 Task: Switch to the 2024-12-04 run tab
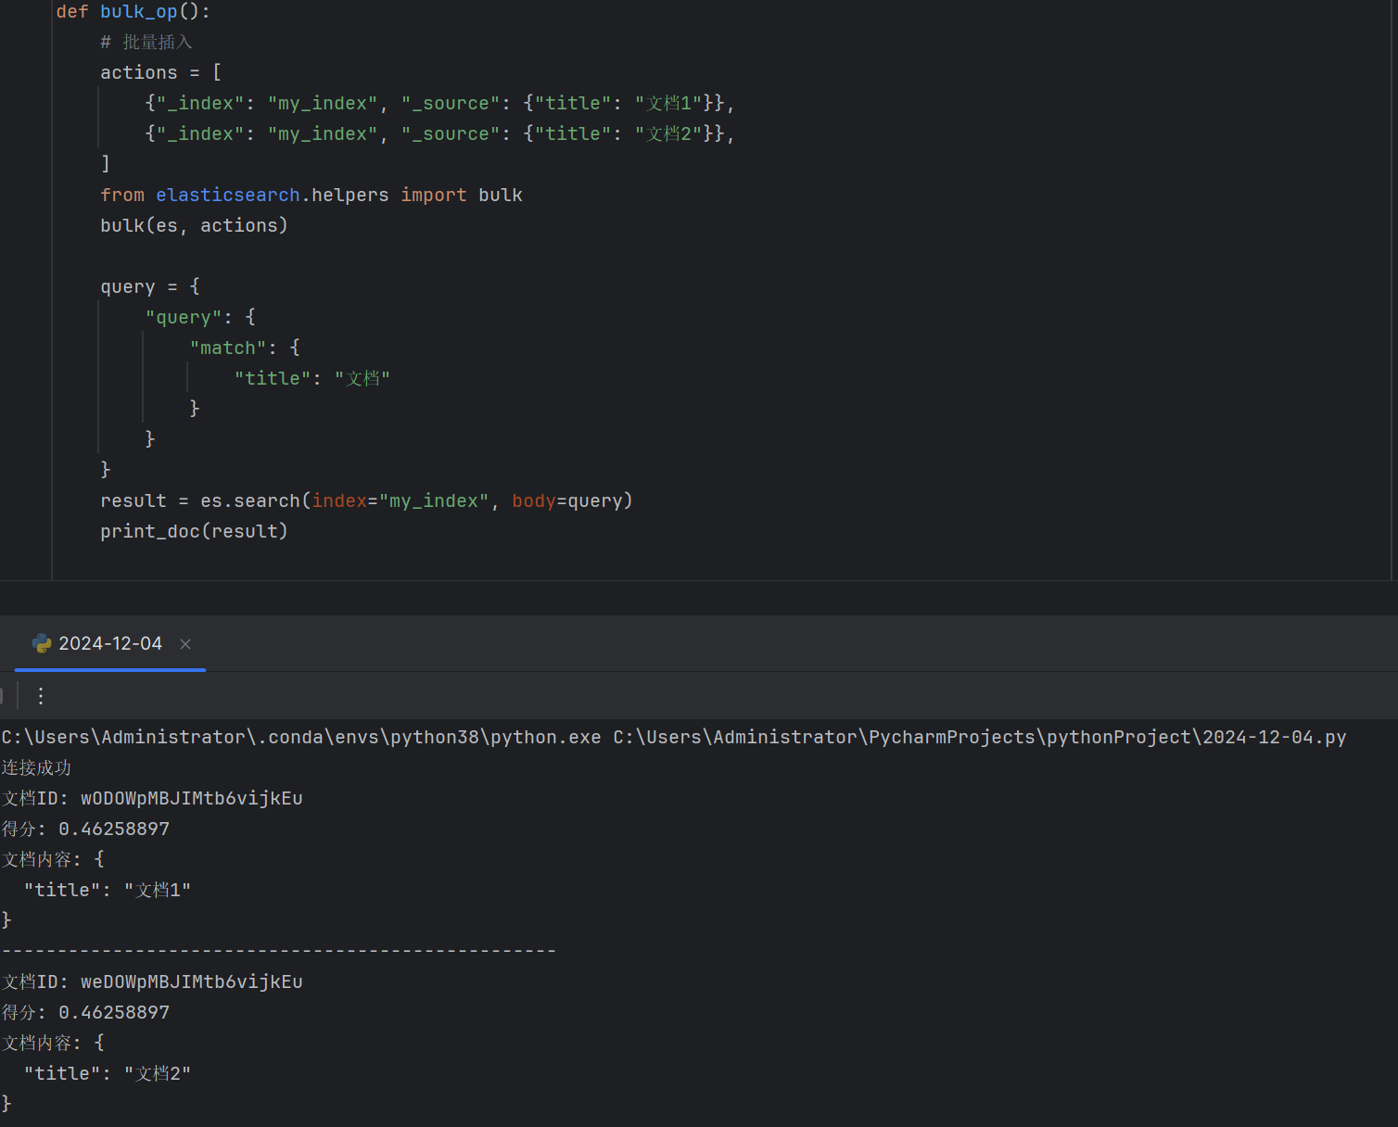click(110, 643)
